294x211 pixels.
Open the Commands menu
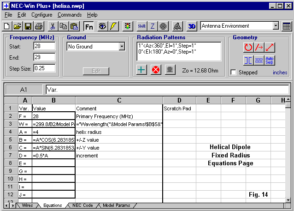point(69,15)
